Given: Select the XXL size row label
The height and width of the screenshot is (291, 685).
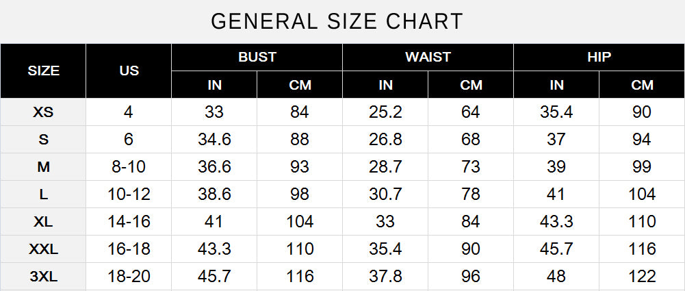Looking at the screenshot, I should [43, 249].
